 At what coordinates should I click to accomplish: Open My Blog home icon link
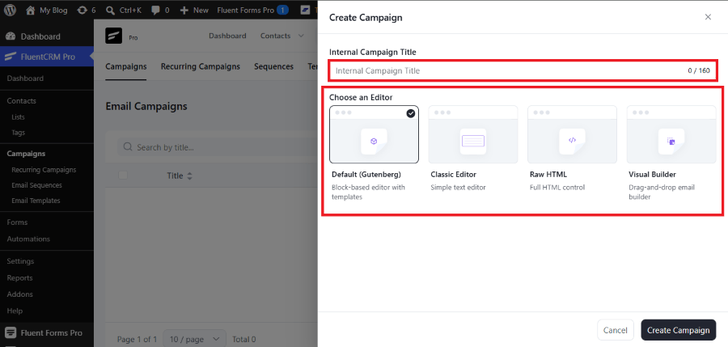click(31, 11)
